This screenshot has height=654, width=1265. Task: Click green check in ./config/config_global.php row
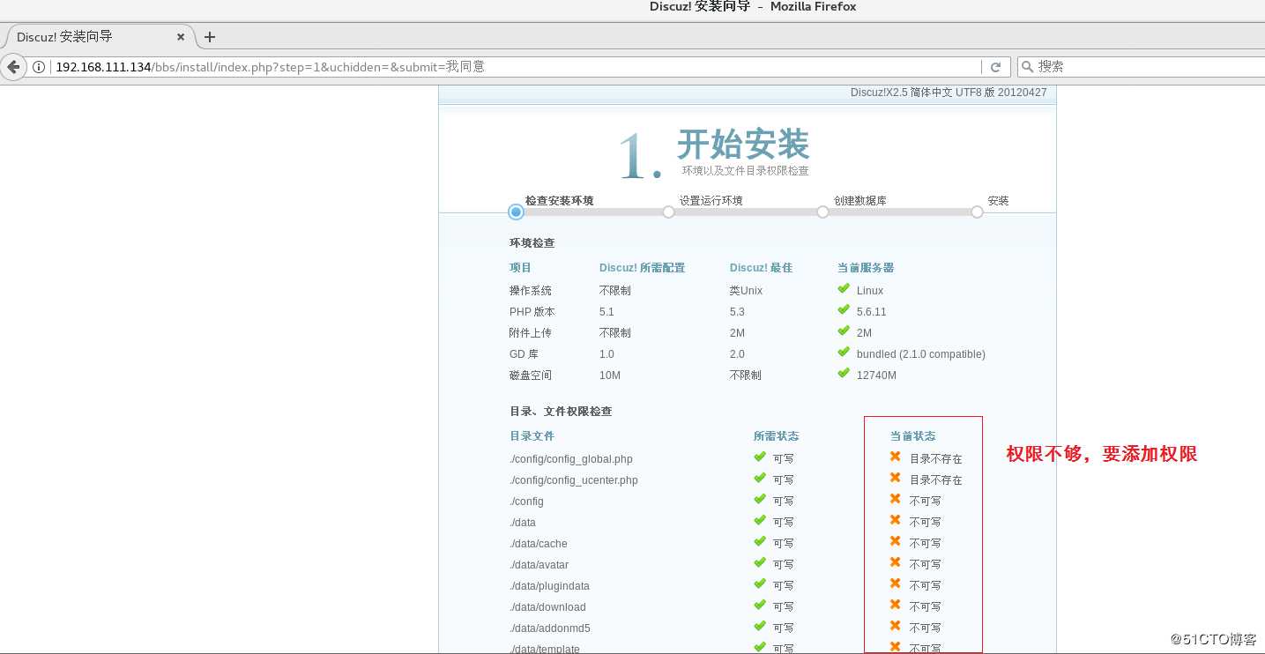(759, 457)
